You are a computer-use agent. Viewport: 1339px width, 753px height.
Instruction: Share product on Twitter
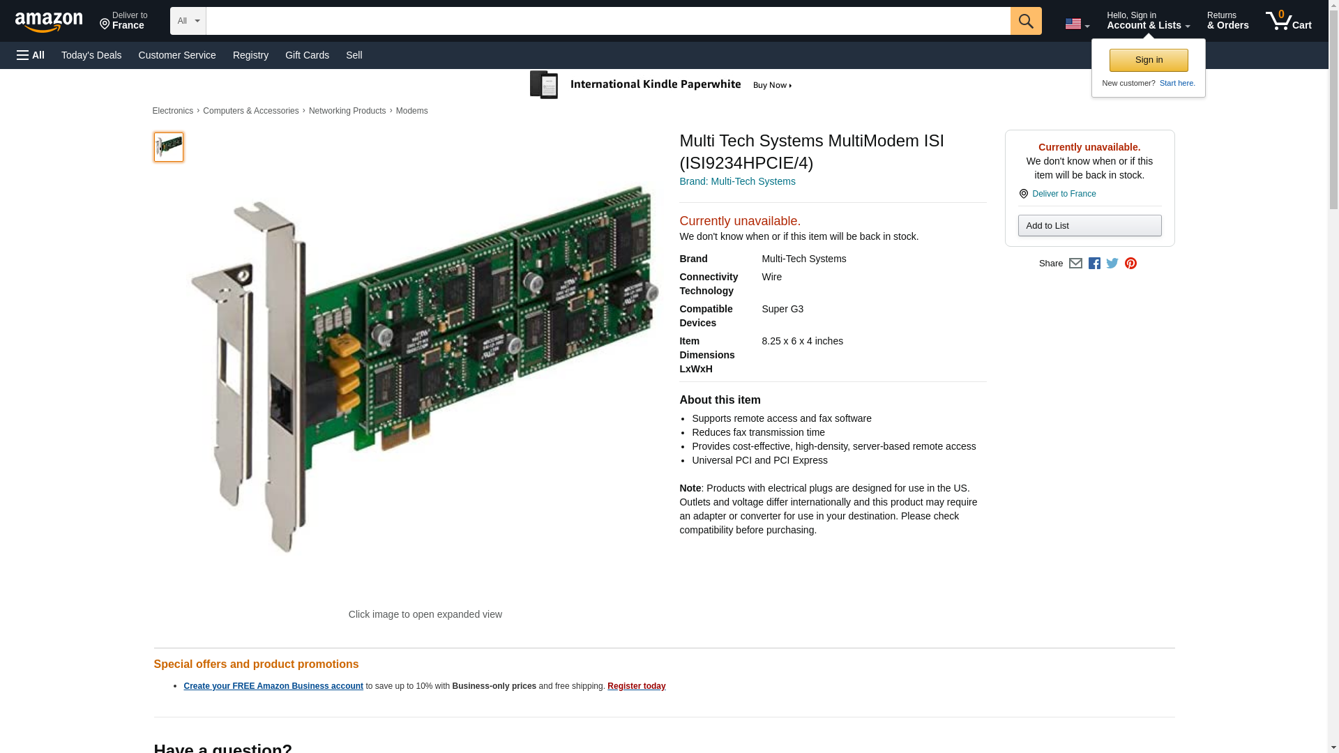(x=1112, y=264)
